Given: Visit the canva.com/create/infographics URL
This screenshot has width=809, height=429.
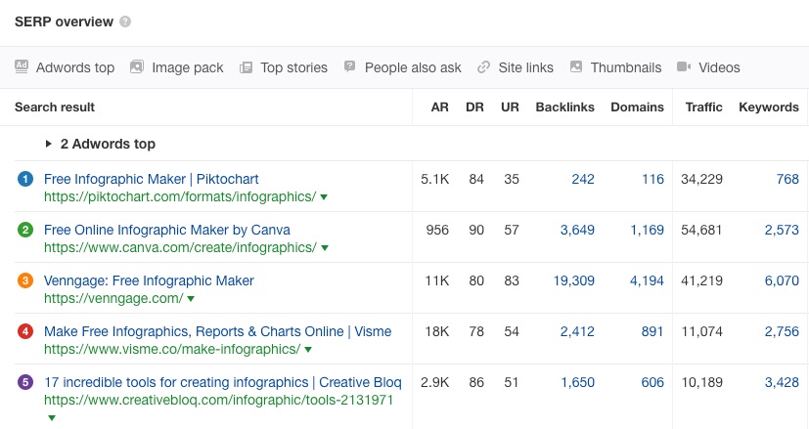Looking at the screenshot, I should click(x=180, y=247).
